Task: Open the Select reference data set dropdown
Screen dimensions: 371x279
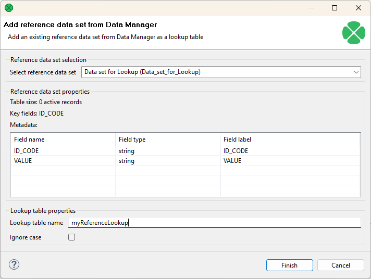Action: pyautogui.click(x=221, y=72)
